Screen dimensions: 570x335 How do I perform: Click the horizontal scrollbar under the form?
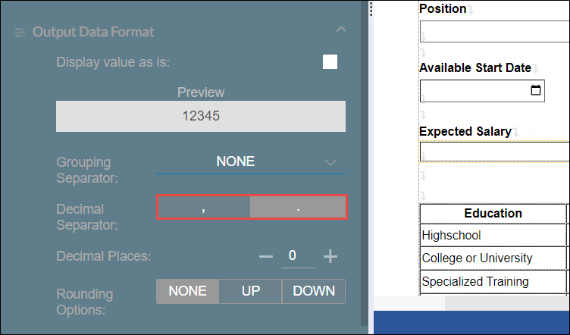coord(506,302)
